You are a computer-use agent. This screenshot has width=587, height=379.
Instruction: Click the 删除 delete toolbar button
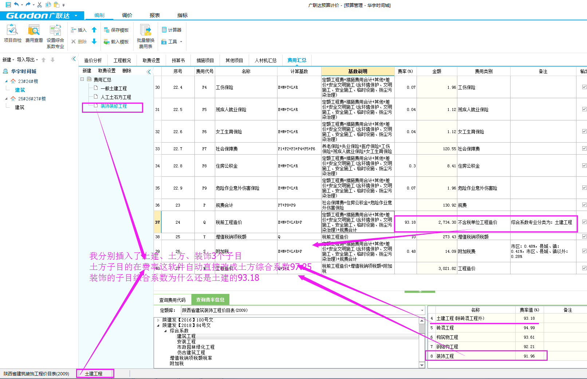(79, 41)
